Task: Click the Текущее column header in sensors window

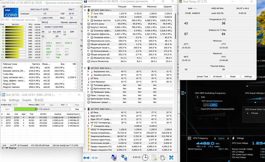Action: (x=122, y=6)
